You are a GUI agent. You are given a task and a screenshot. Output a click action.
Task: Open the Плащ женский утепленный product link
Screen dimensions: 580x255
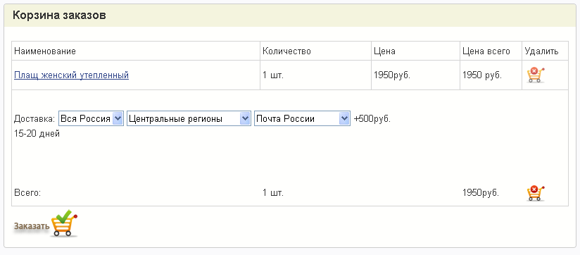(x=71, y=75)
